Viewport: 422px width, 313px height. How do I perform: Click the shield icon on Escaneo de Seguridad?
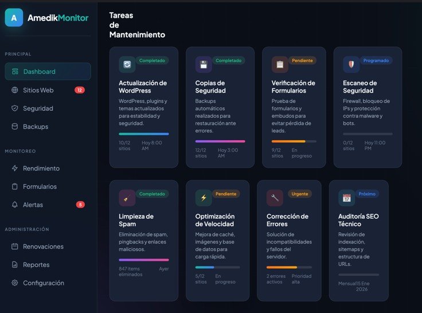pyautogui.click(x=351, y=64)
